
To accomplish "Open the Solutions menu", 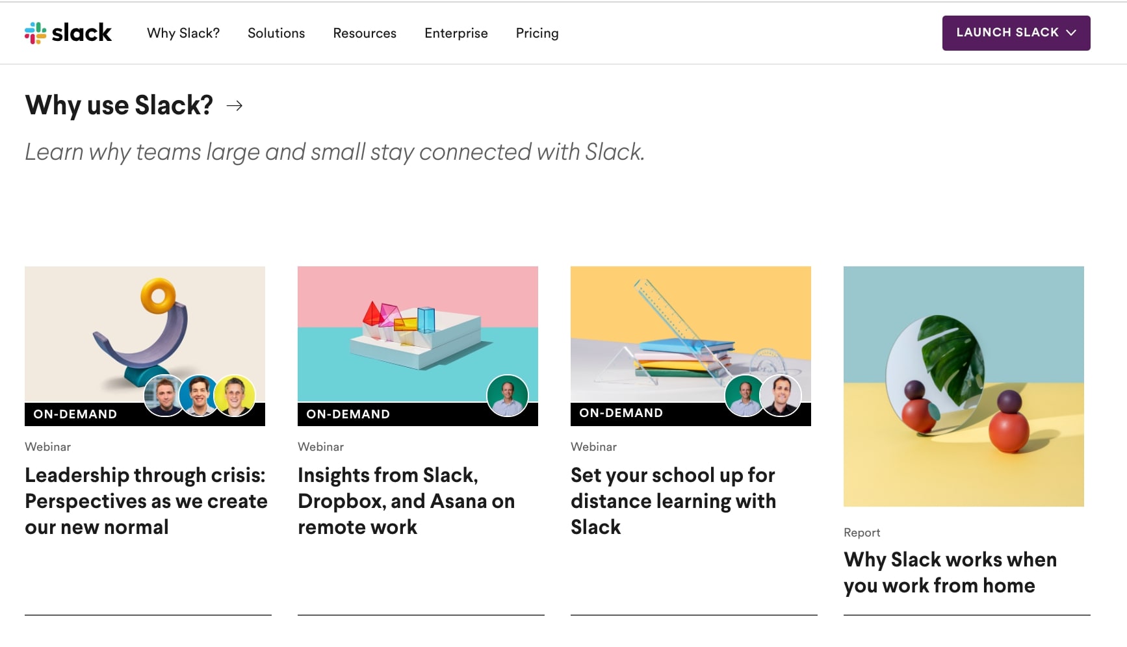I will click(276, 33).
